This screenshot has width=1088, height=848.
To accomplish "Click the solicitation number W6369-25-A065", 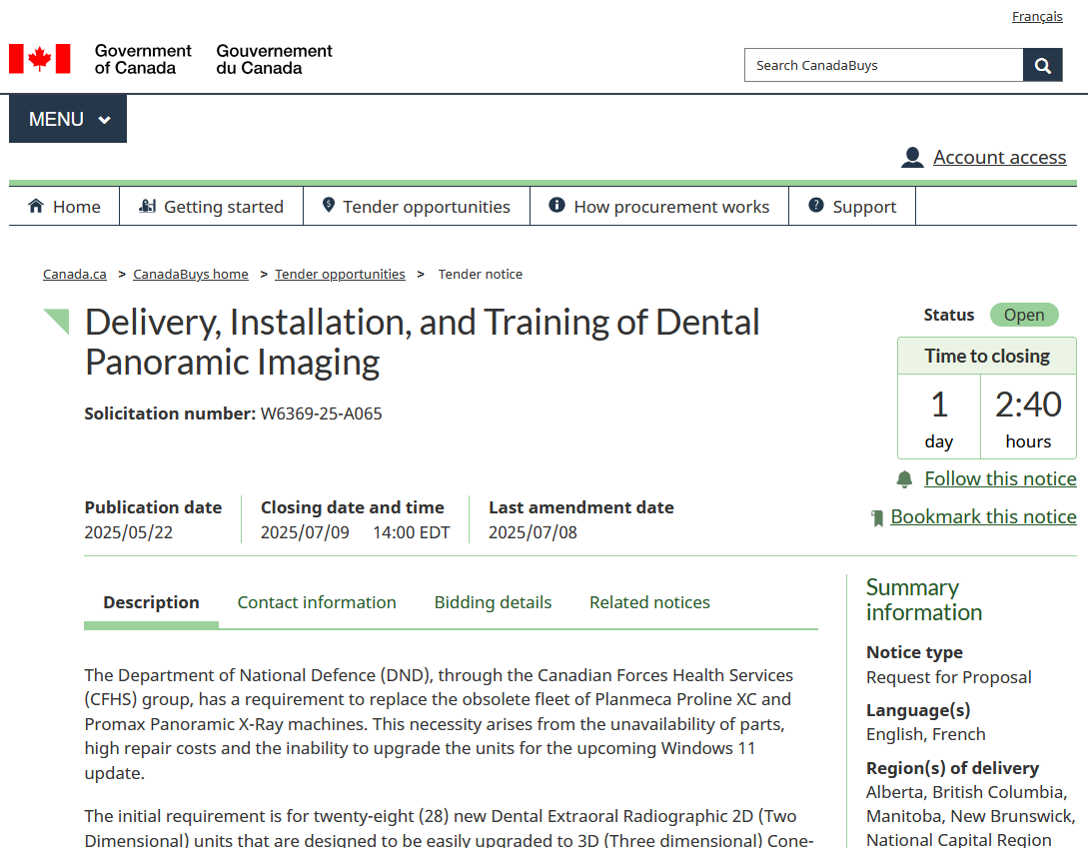I will [x=322, y=414].
